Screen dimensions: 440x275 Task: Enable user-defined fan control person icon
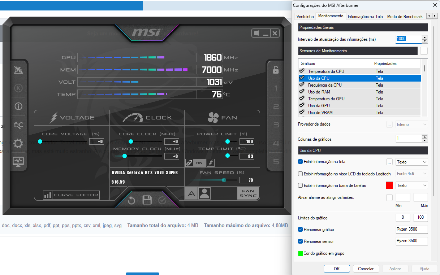pyautogui.click(x=204, y=193)
